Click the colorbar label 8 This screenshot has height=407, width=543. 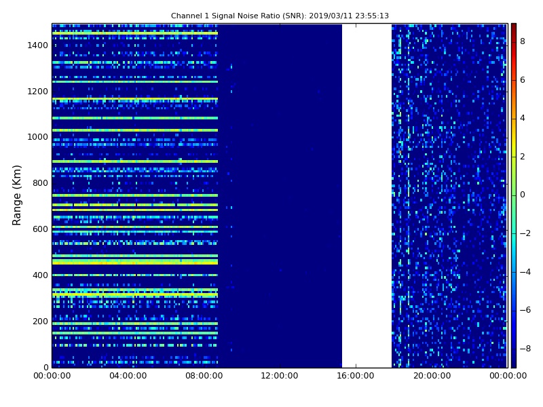523,41
